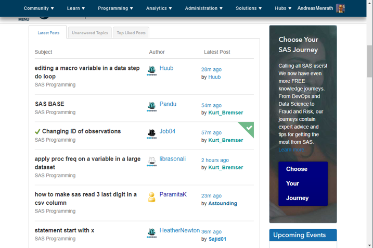Viewport: 373px width, 248px height.
Task: Click SAS Programming board under SAS BASE
Action: (55, 112)
